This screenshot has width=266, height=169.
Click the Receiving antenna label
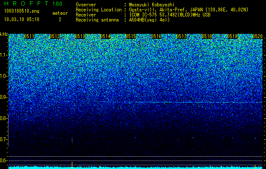pos(97,20)
